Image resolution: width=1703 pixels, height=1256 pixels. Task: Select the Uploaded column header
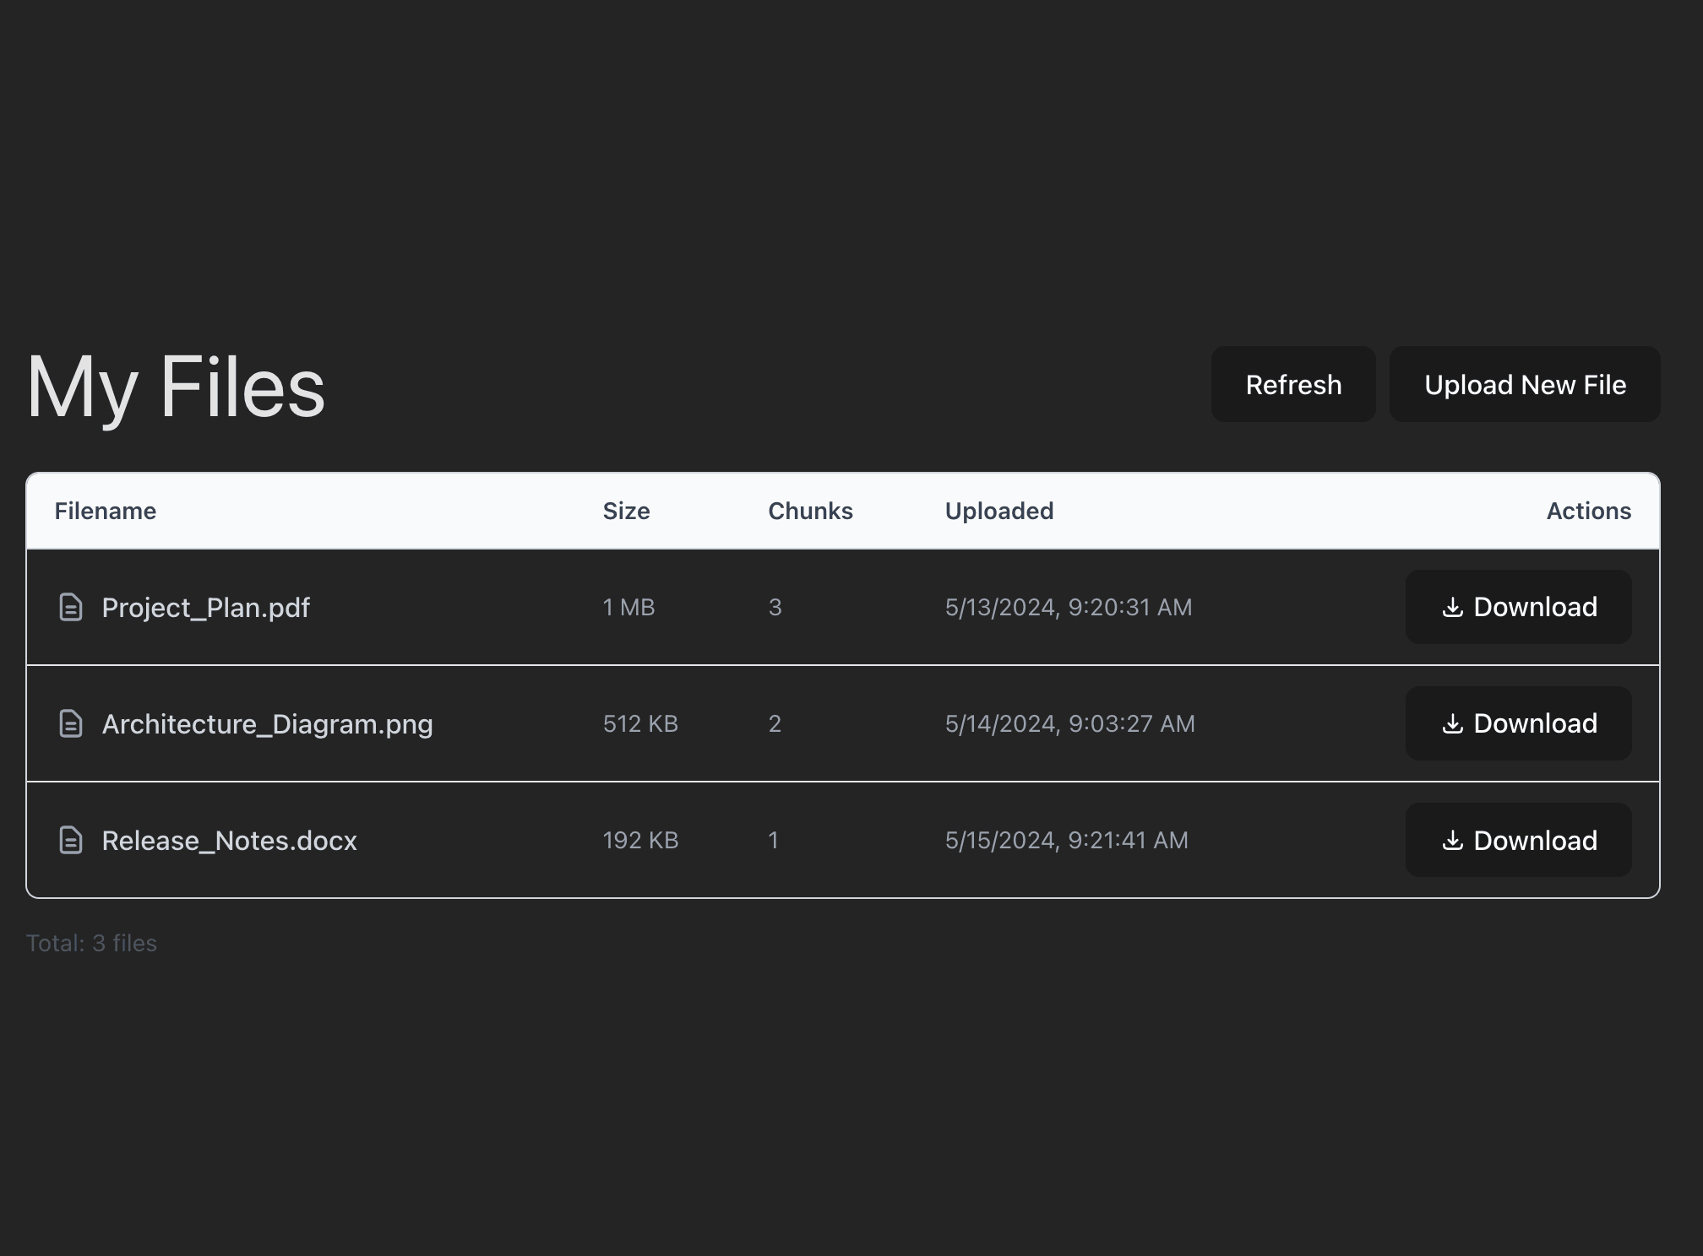(999, 511)
